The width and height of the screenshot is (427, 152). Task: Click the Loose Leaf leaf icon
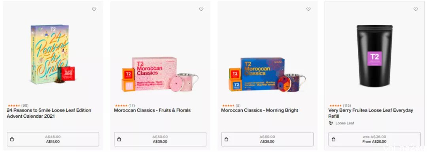[331, 123]
